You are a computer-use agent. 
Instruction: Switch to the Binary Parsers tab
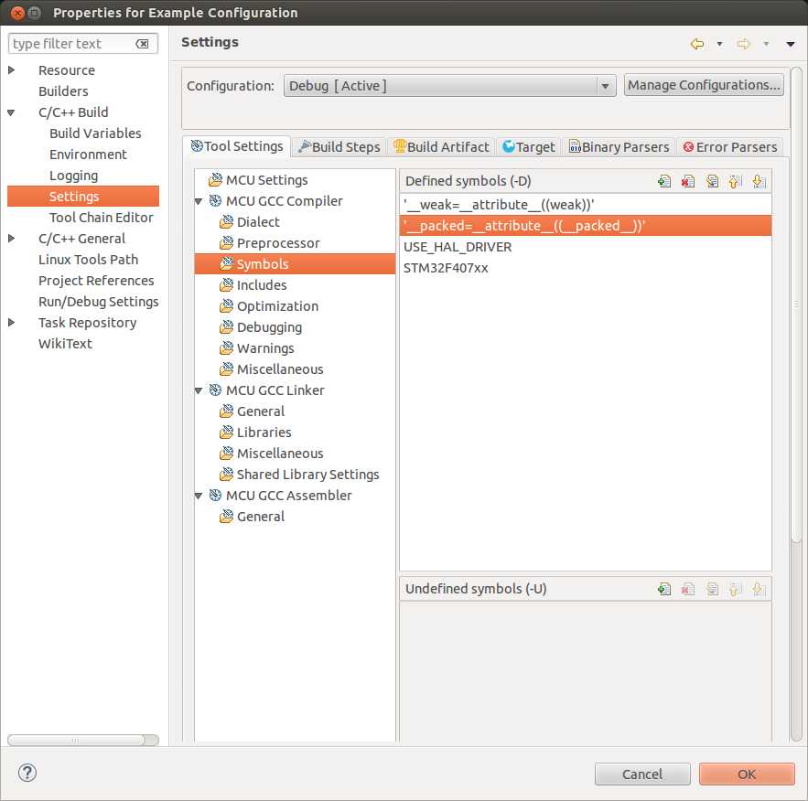click(619, 147)
